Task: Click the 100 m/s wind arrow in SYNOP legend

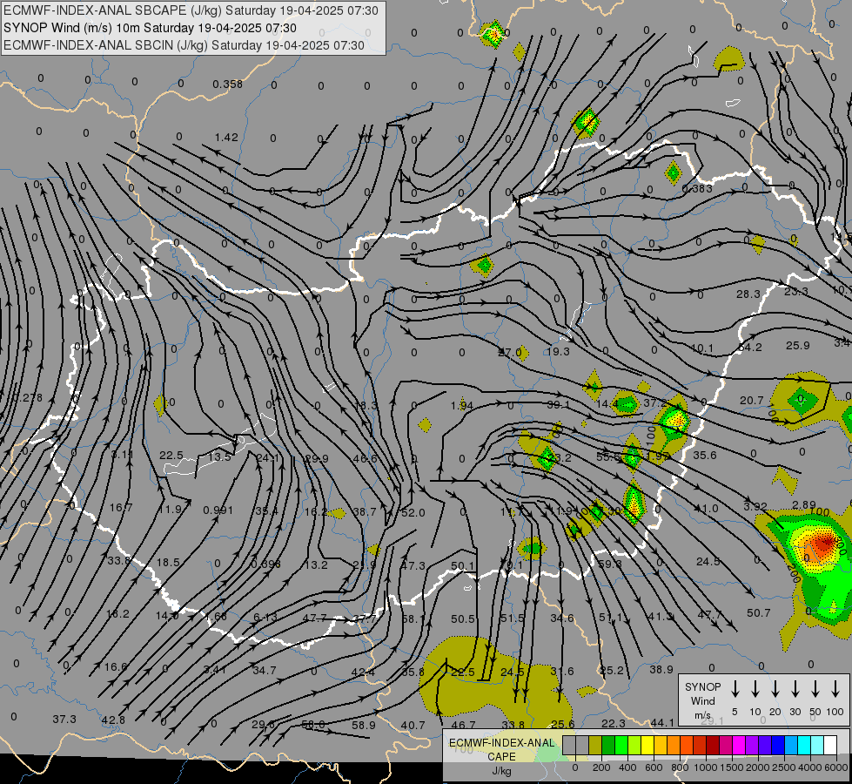Action: tap(835, 689)
